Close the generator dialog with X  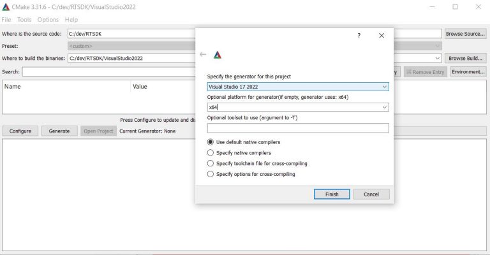click(382, 36)
